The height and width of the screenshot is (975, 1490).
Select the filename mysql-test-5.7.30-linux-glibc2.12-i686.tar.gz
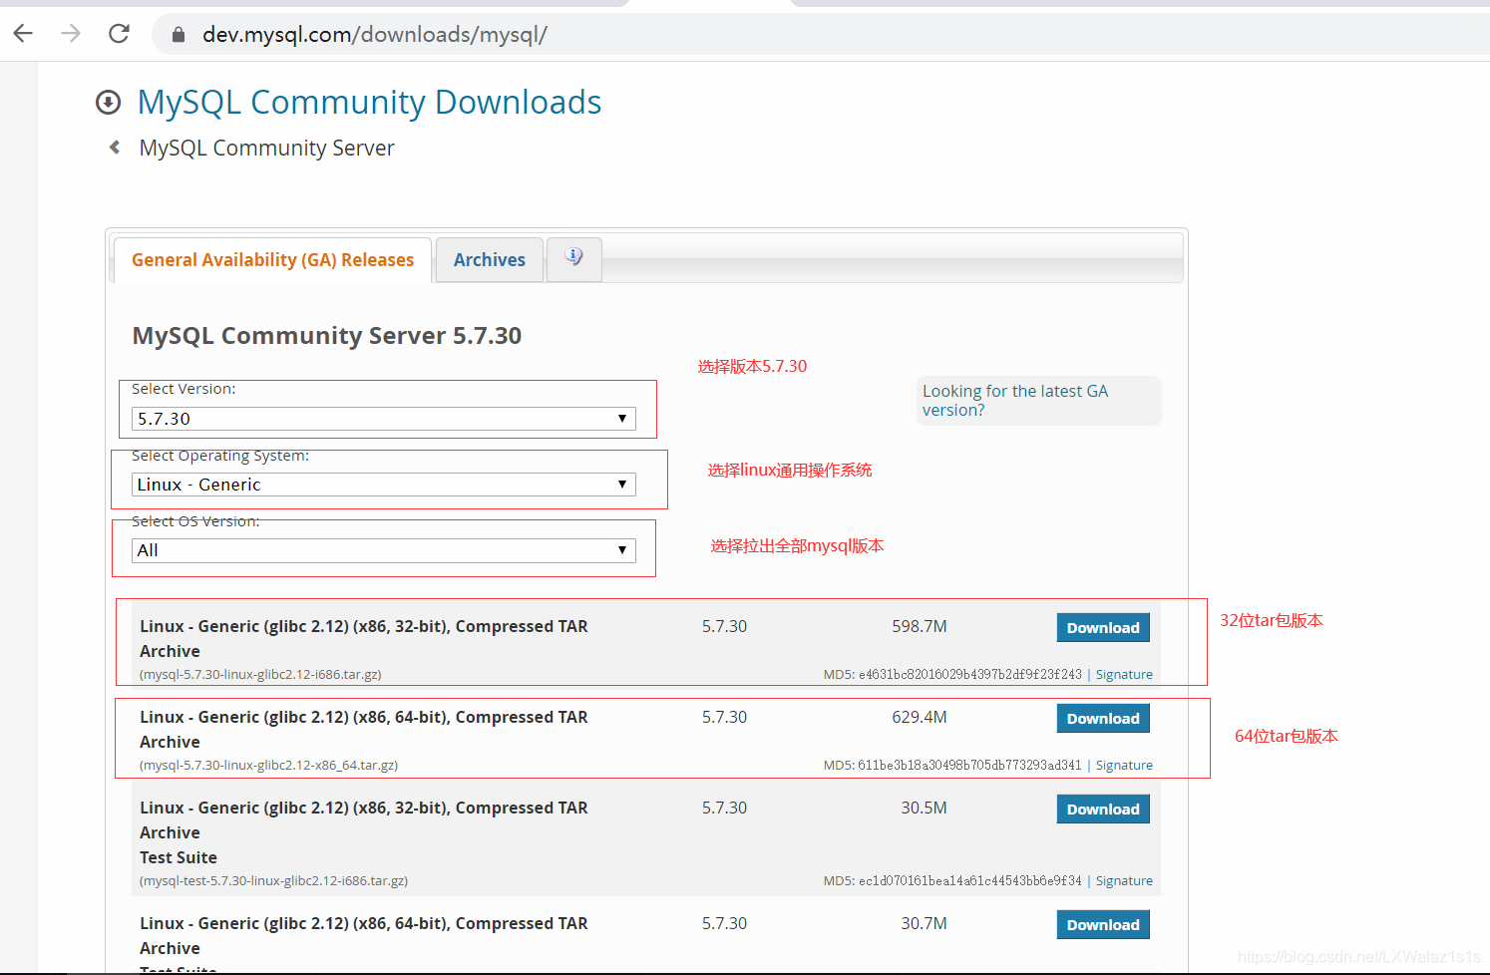(273, 881)
